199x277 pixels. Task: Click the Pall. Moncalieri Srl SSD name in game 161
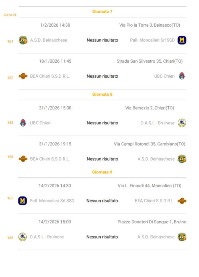[152, 40]
